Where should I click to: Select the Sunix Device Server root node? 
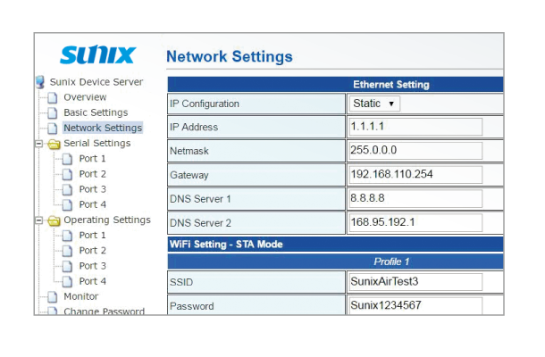pyautogui.click(x=96, y=82)
